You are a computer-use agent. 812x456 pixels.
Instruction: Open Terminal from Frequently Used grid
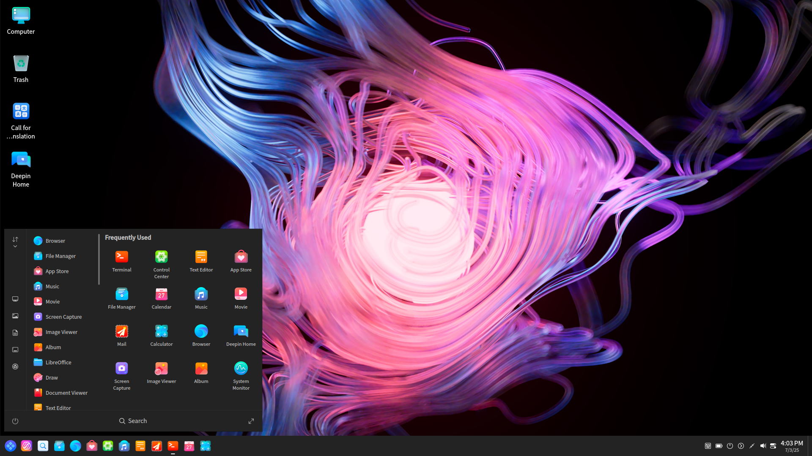pos(122,261)
